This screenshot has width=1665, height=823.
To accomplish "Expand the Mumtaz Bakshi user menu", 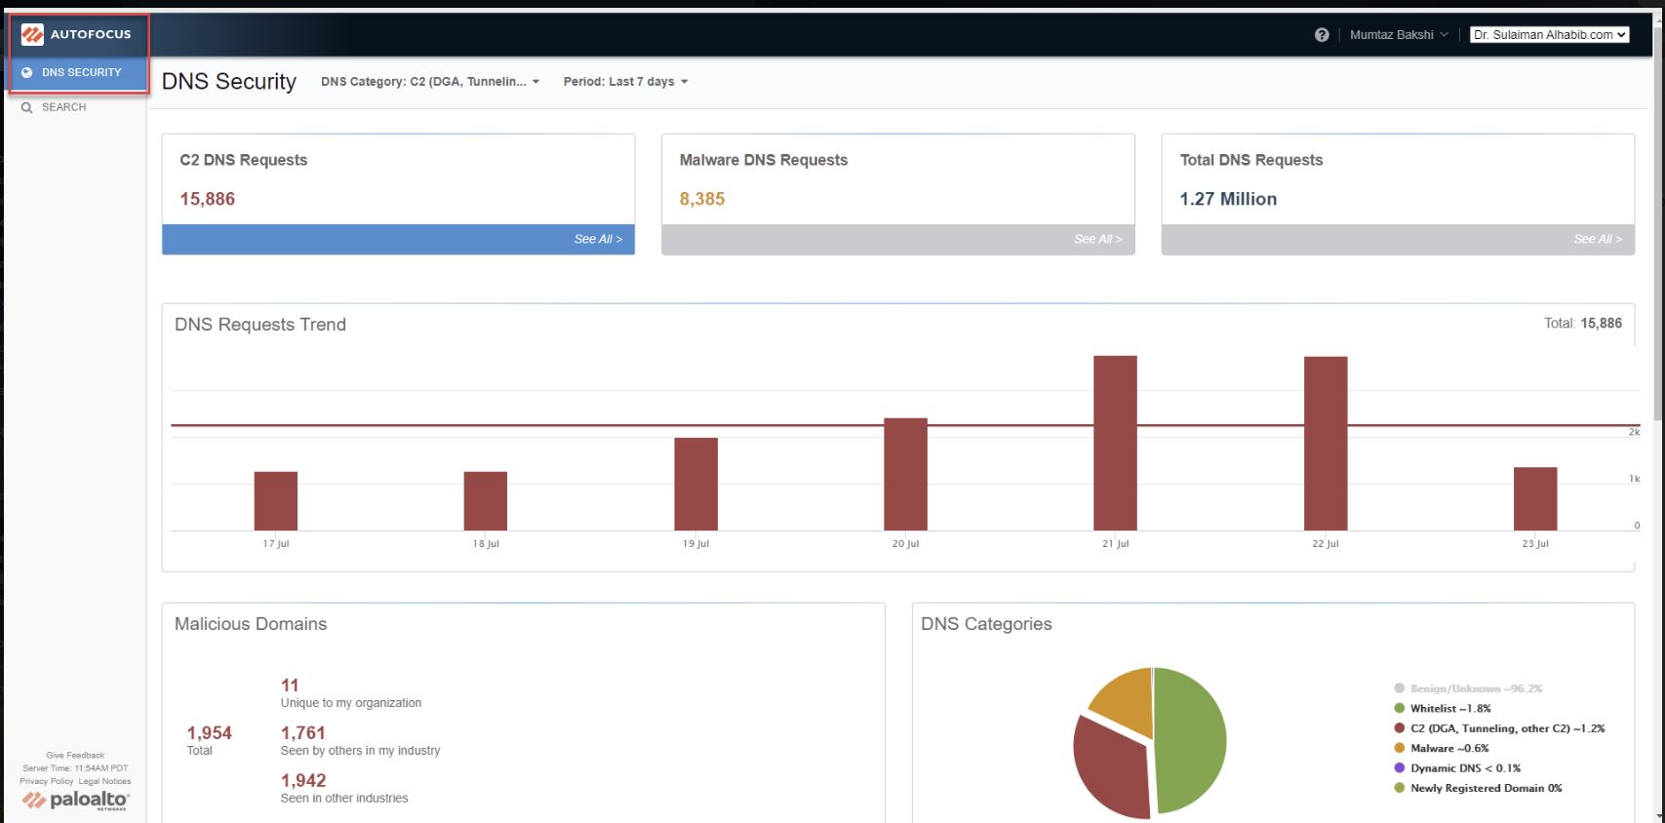I will click(x=1399, y=35).
